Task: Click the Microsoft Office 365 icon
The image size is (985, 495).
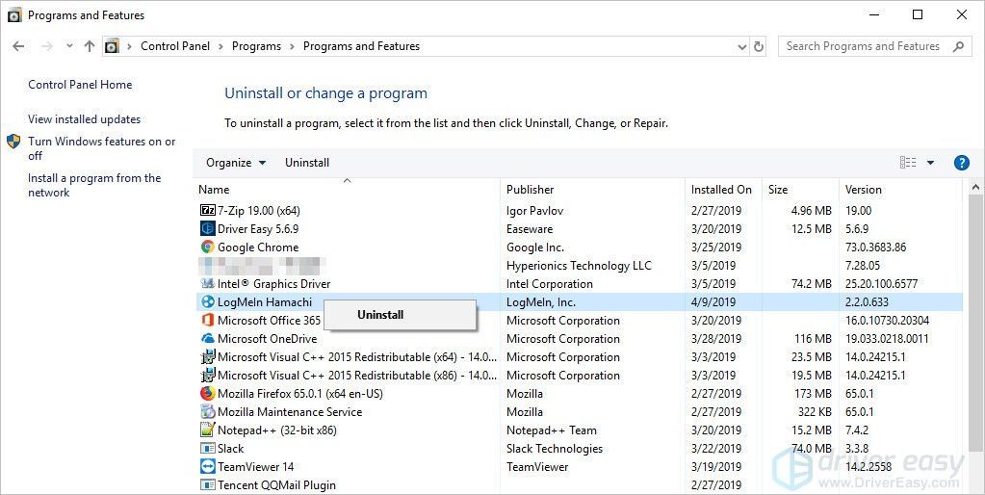Action: [207, 321]
